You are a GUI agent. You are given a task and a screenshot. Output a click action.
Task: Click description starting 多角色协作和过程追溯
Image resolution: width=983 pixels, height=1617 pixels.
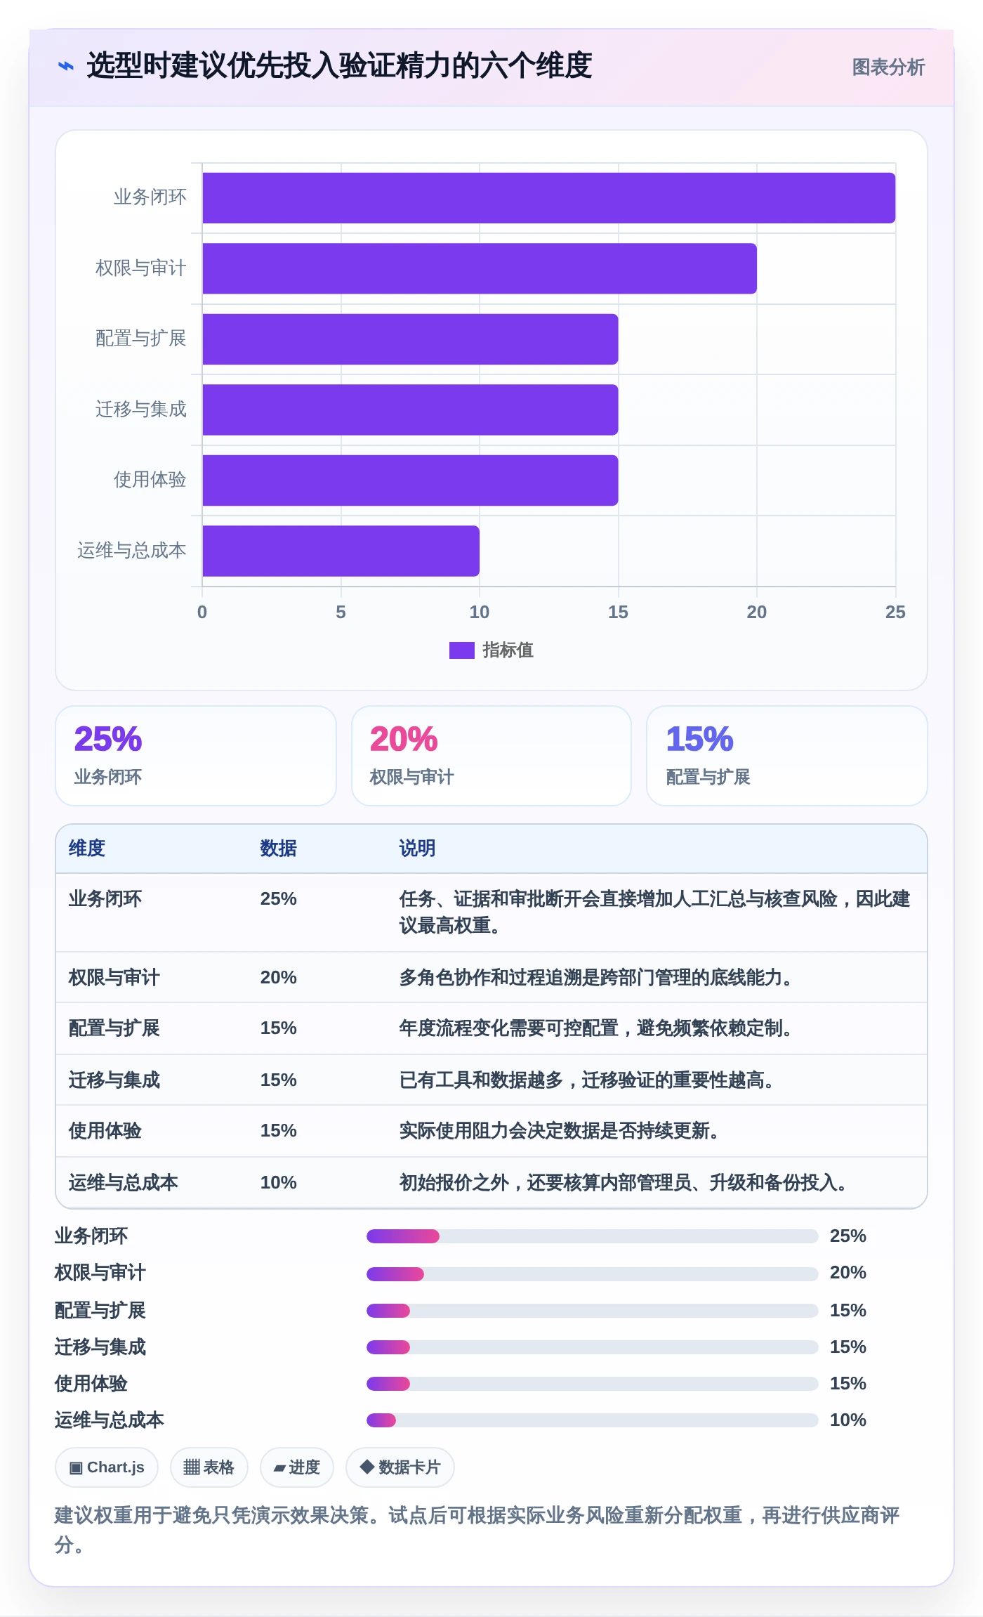[x=598, y=978]
